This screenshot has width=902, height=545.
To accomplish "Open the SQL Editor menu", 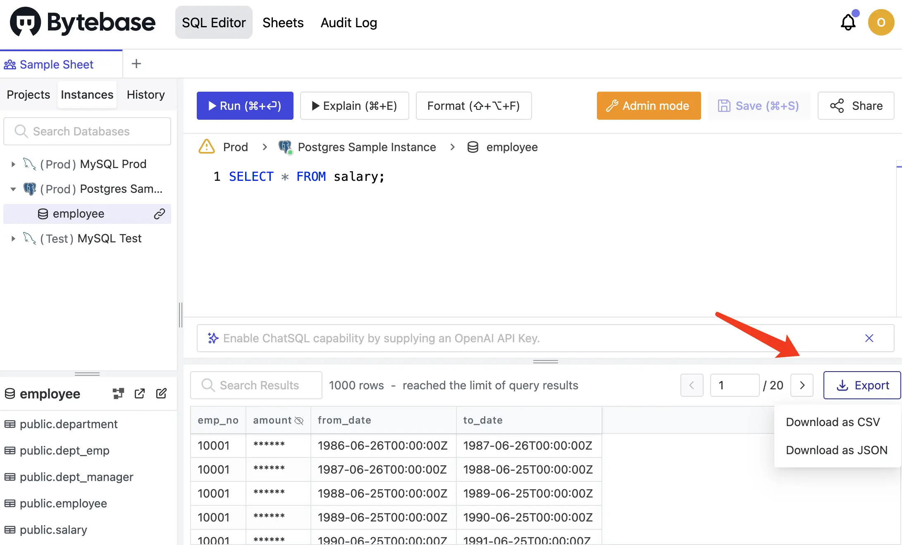I will 214,22.
